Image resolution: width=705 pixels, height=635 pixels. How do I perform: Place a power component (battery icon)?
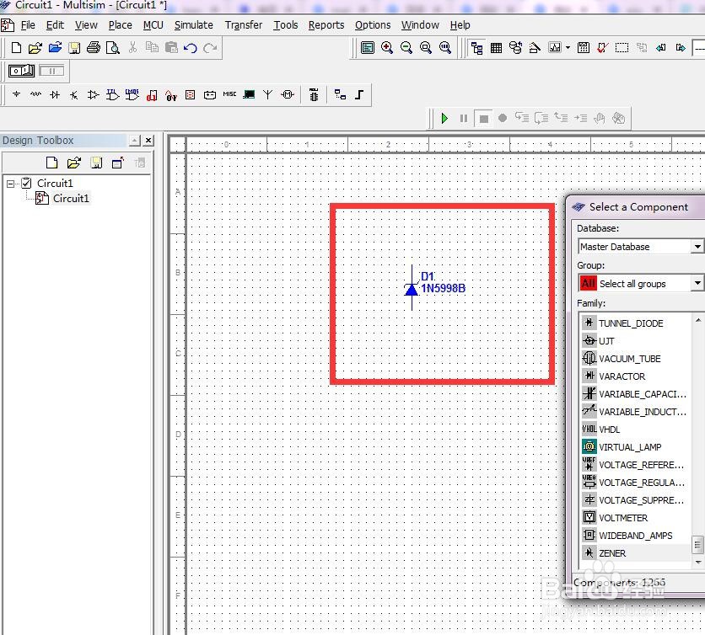pos(209,95)
